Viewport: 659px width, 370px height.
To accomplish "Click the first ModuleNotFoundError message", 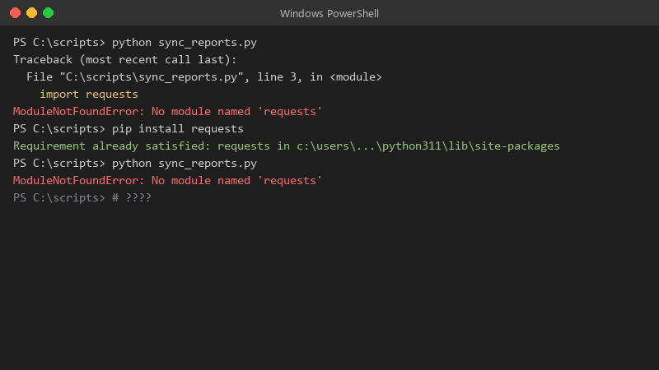I will coord(167,112).
